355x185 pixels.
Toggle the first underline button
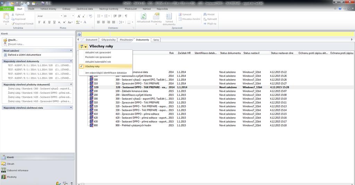click(x=49, y=22)
